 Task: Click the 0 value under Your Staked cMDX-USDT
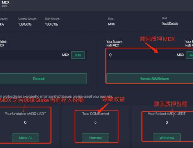[167, 122]
